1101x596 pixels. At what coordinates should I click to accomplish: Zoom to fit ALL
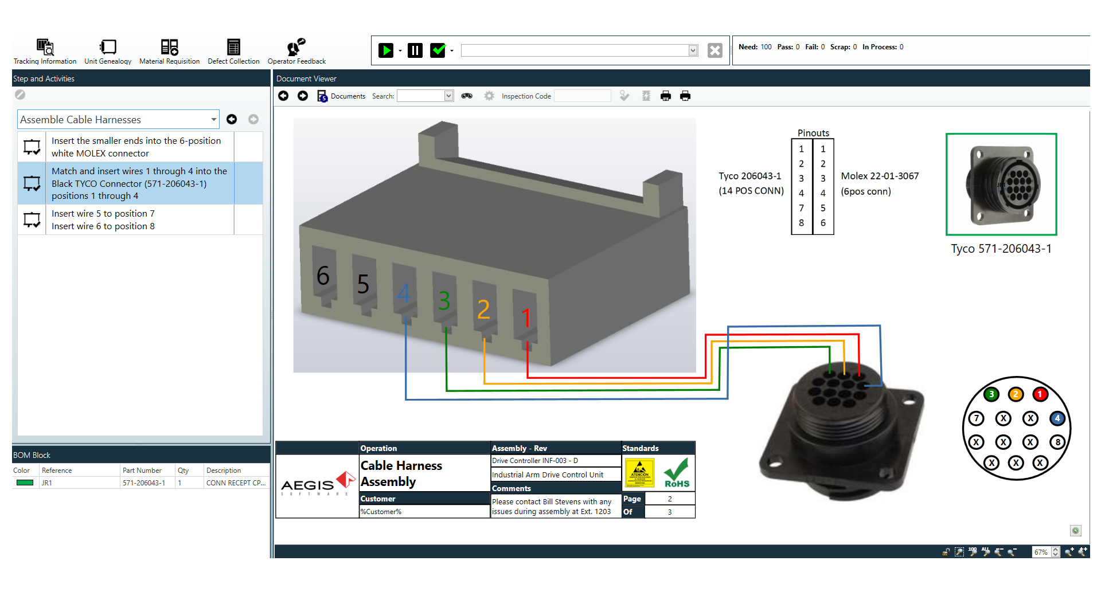pos(986,552)
